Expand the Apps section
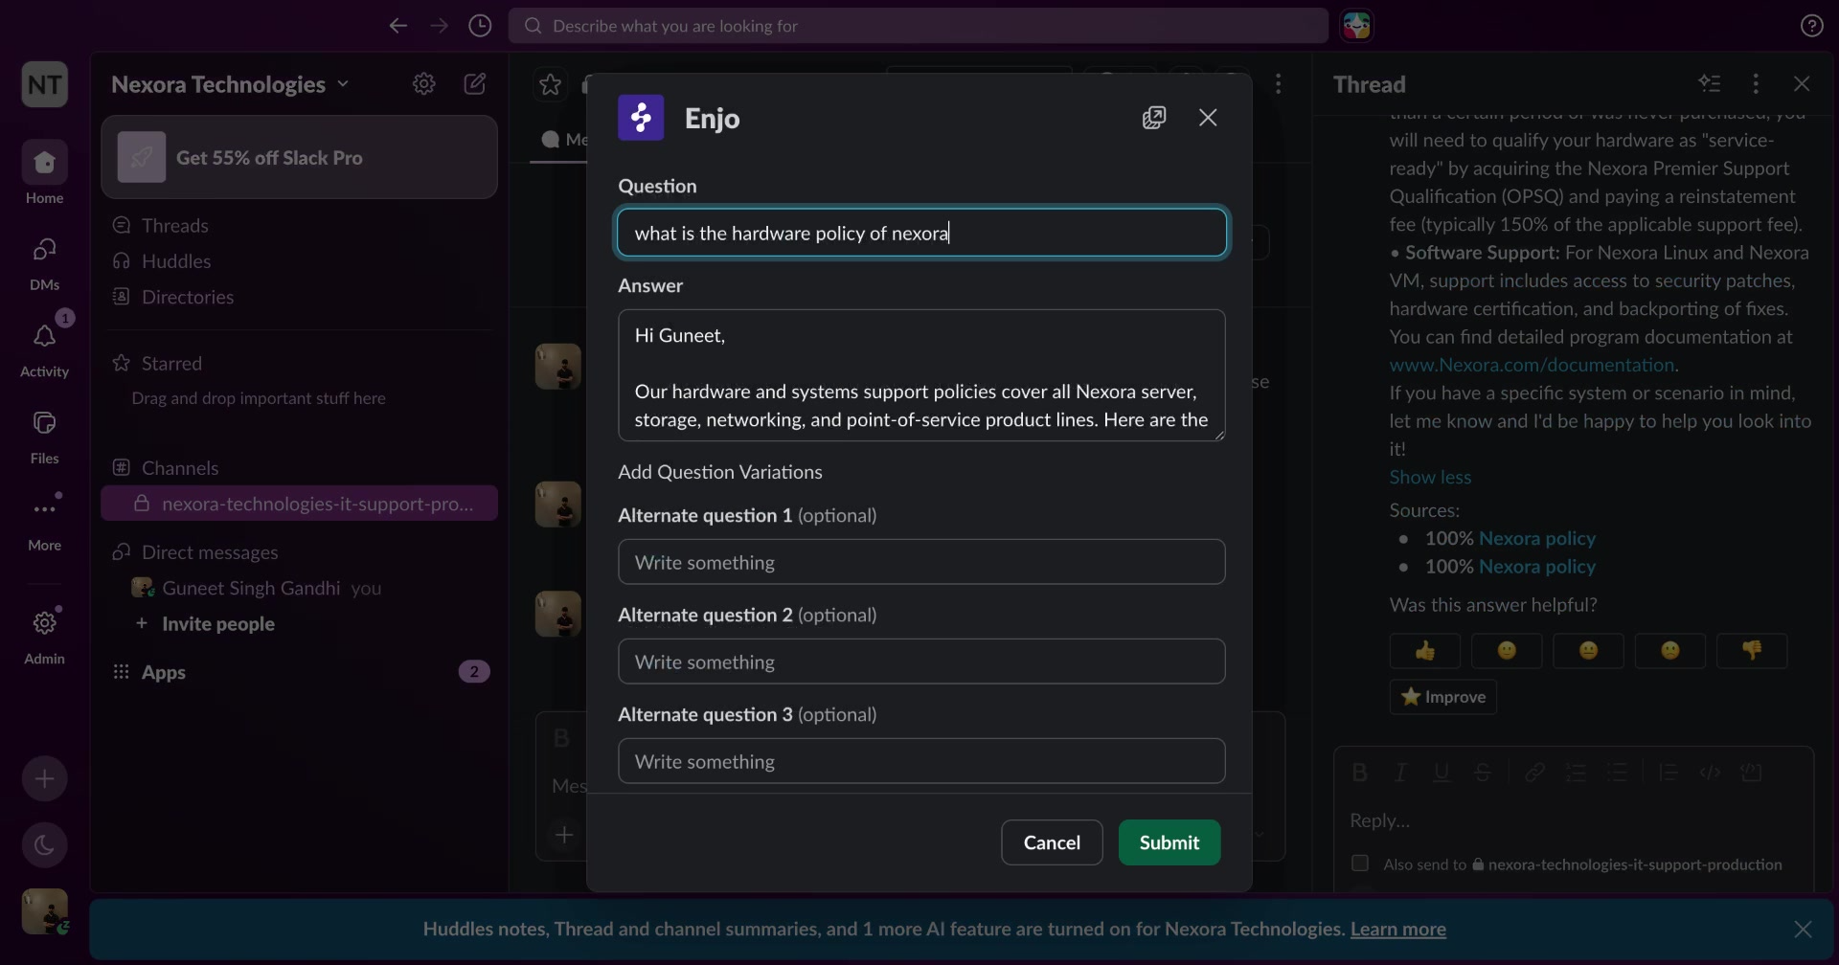Image resolution: width=1839 pixels, height=965 pixels. click(164, 672)
